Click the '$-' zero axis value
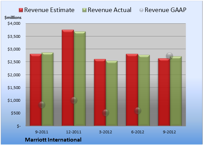203x145 pixels. pyautogui.click(x=19, y=126)
